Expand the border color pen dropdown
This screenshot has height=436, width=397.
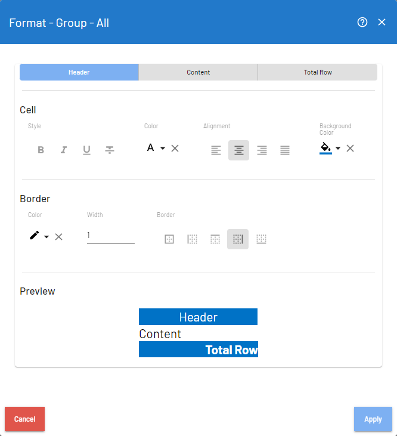(x=46, y=237)
